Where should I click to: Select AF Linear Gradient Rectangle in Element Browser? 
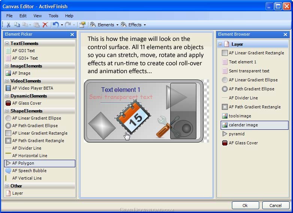[x=254, y=53]
